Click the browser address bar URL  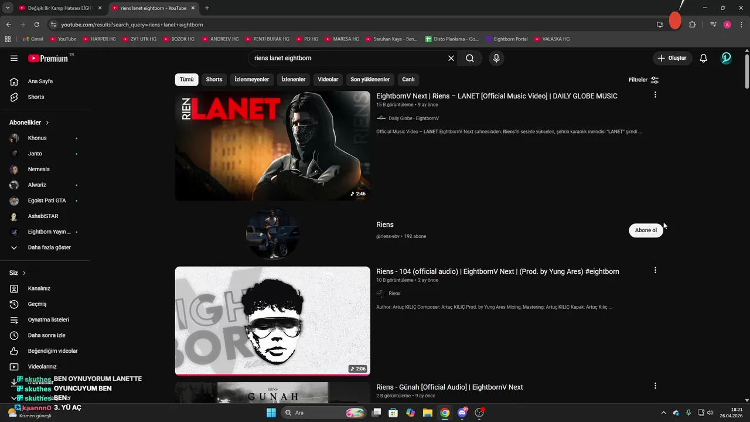(x=132, y=25)
